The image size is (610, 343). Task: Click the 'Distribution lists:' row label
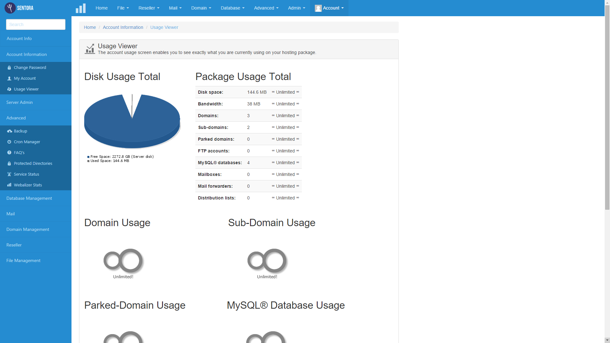click(217, 198)
